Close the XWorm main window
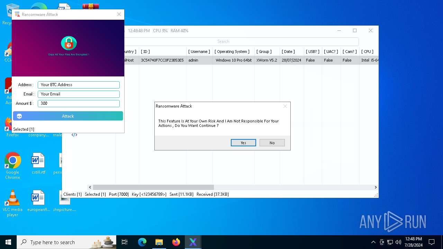The width and height of the screenshot is (443, 249). point(371,30)
